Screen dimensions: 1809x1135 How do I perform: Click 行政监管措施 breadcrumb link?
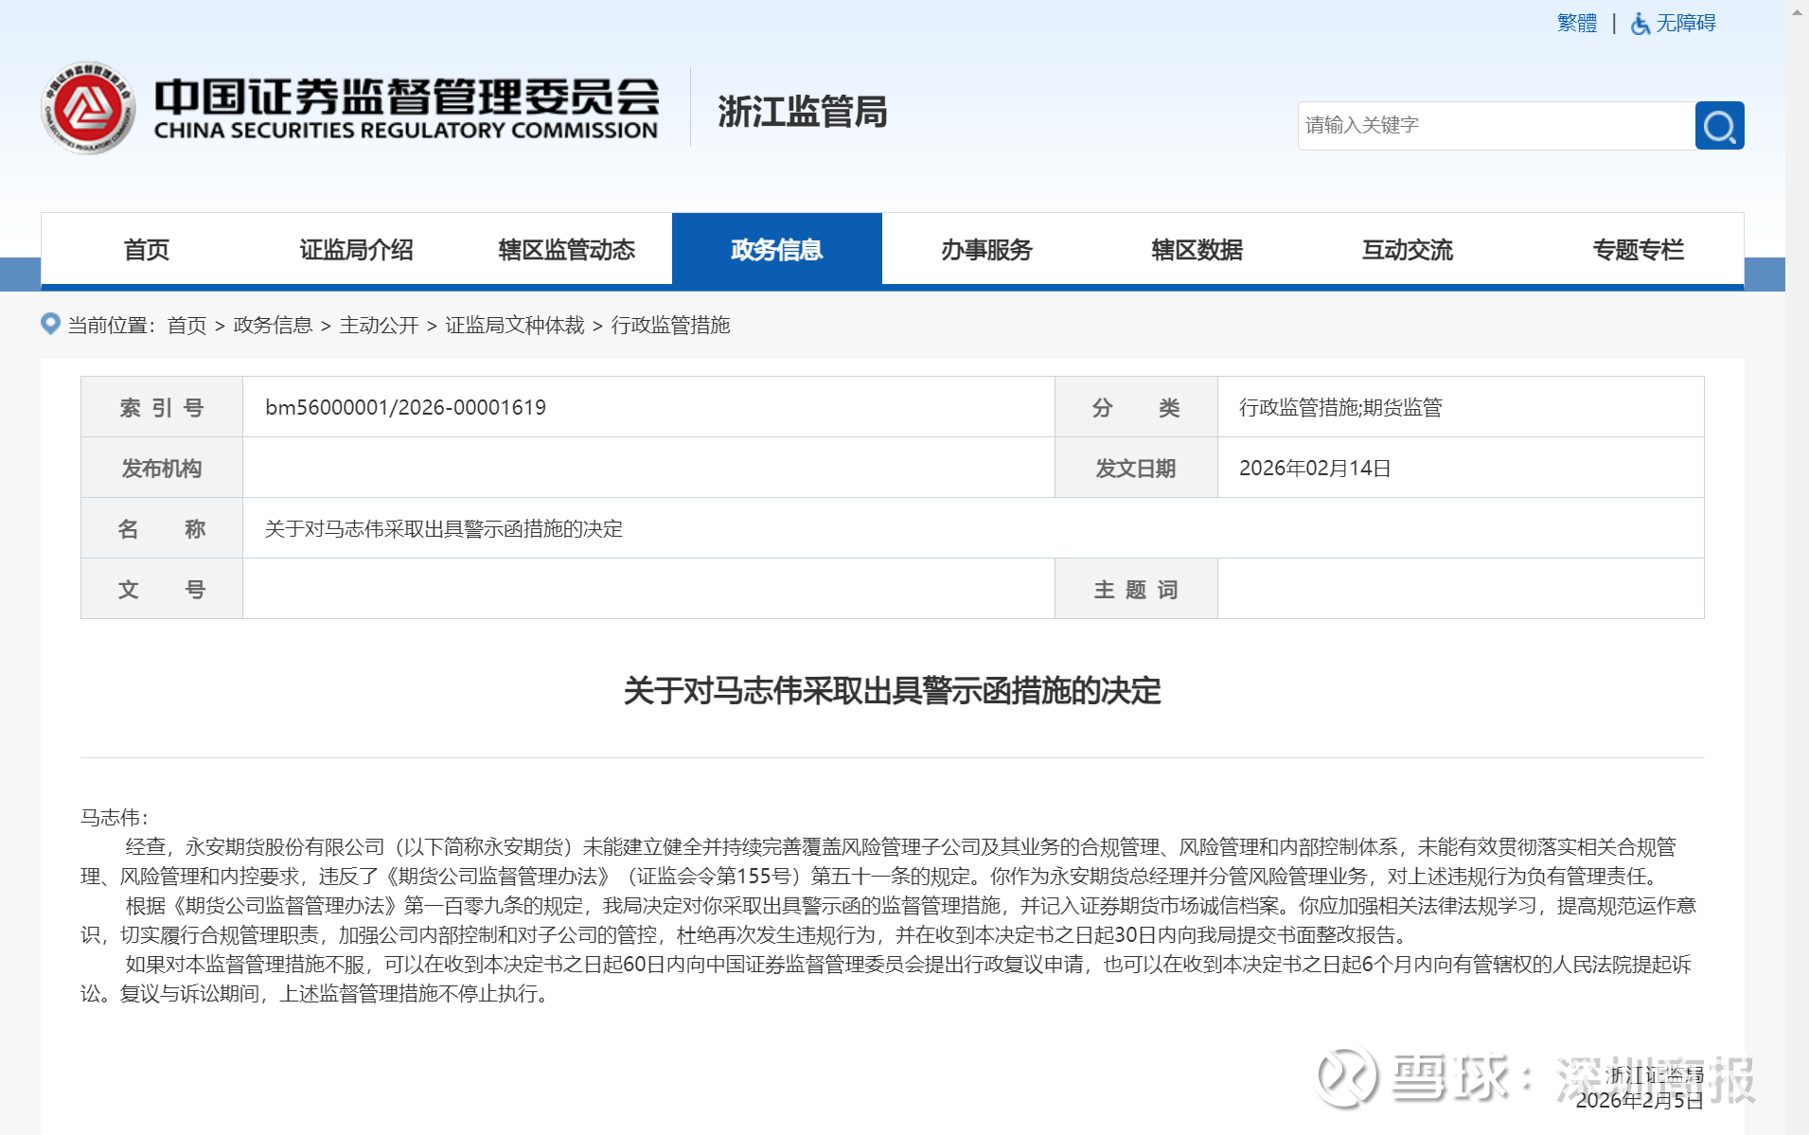pyautogui.click(x=670, y=326)
